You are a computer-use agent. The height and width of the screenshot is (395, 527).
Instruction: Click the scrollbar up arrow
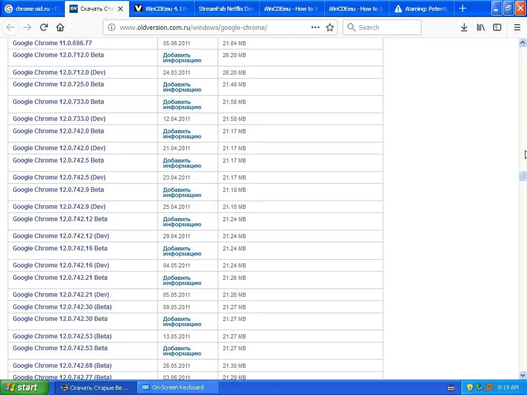pyautogui.click(x=523, y=42)
